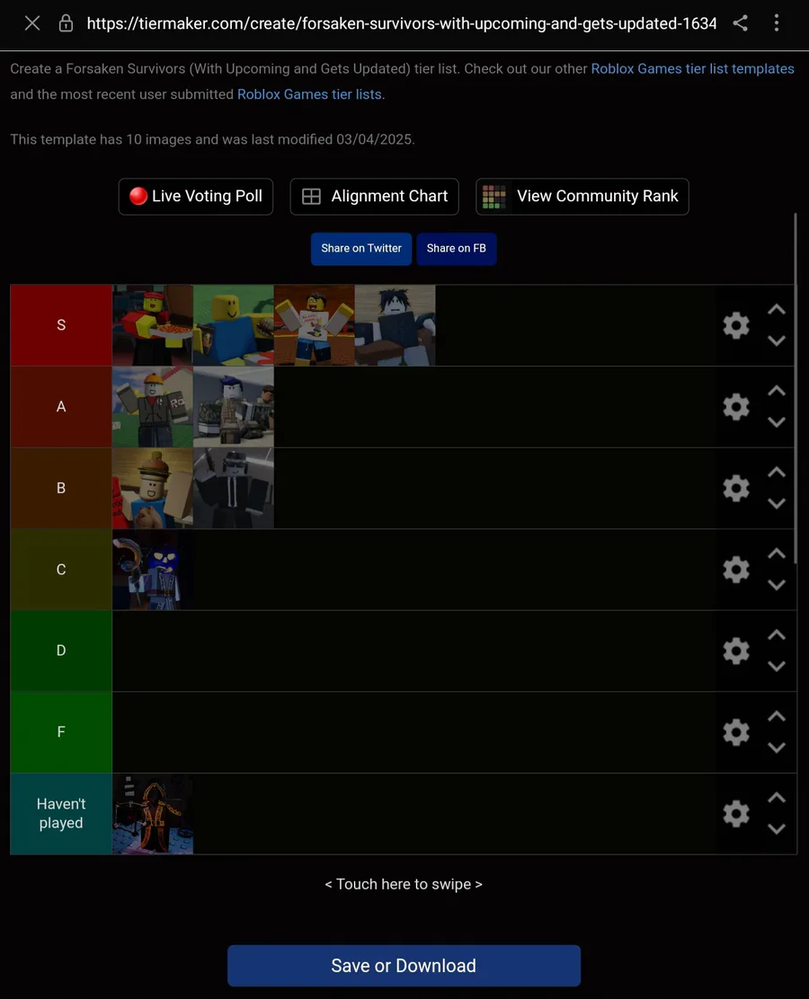
Task: Move the A tier row up
Action: click(x=777, y=391)
